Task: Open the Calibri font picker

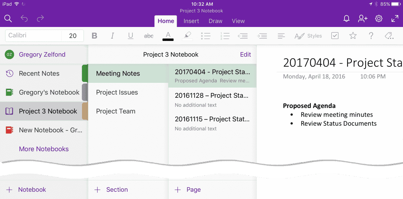Action: coord(33,36)
